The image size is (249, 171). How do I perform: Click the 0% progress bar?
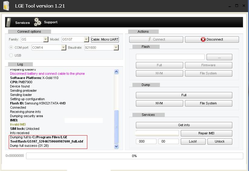click(x=134, y=156)
